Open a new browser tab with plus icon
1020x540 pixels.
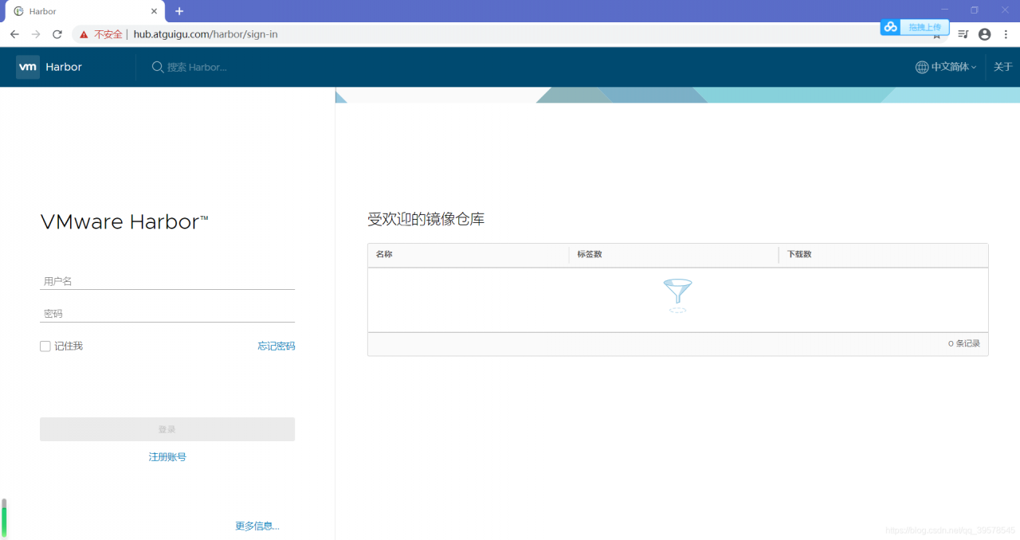tap(179, 11)
